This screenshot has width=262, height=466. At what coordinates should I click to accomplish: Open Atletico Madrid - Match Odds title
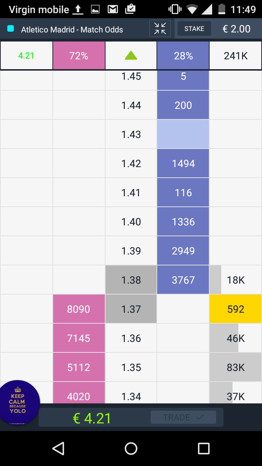[72, 29]
